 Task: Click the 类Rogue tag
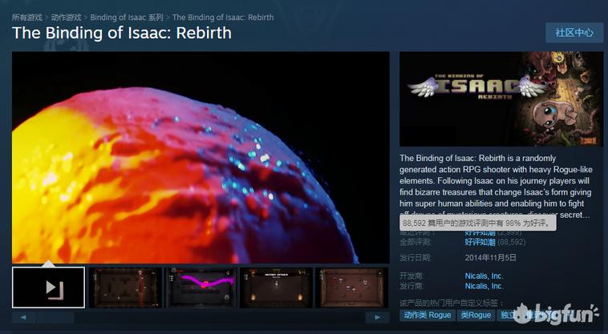476,315
